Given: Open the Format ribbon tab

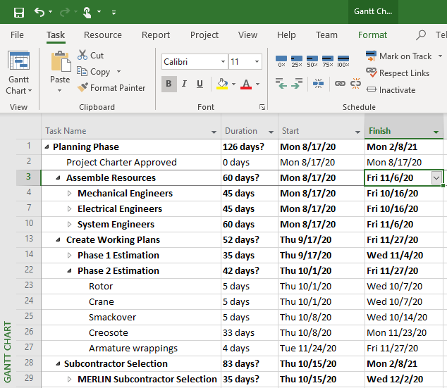Looking at the screenshot, I should (x=372, y=35).
